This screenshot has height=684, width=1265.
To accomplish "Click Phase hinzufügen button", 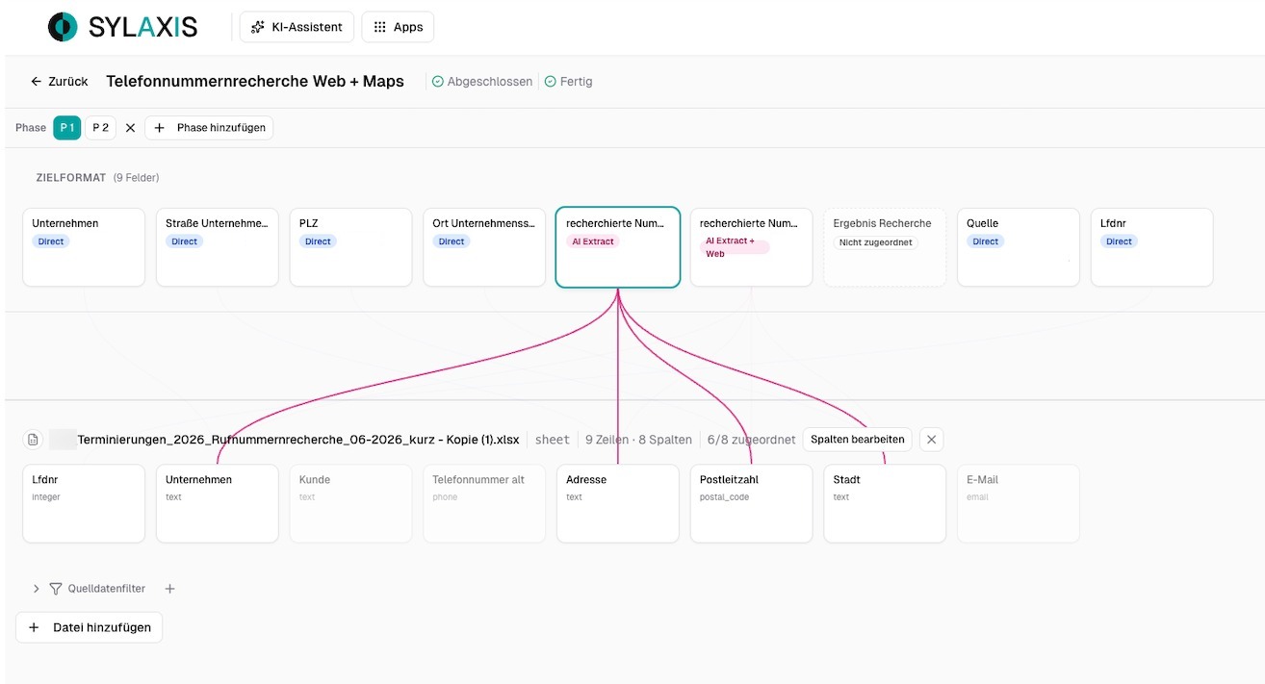I will (209, 128).
